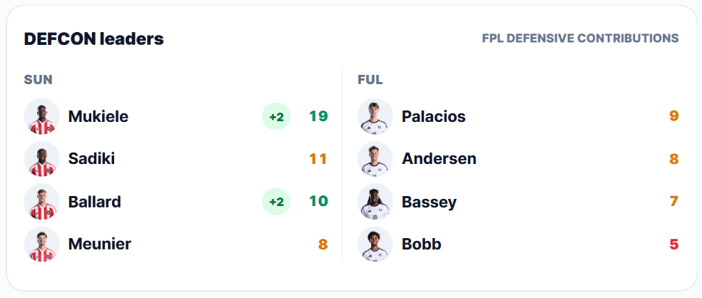Image resolution: width=702 pixels, height=298 pixels.
Task: Click Mukiele's player avatar
Action: click(41, 116)
